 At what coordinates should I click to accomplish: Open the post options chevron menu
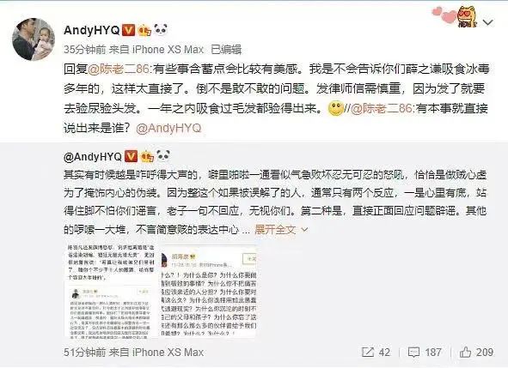pyautogui.click(x=487, y=22)
